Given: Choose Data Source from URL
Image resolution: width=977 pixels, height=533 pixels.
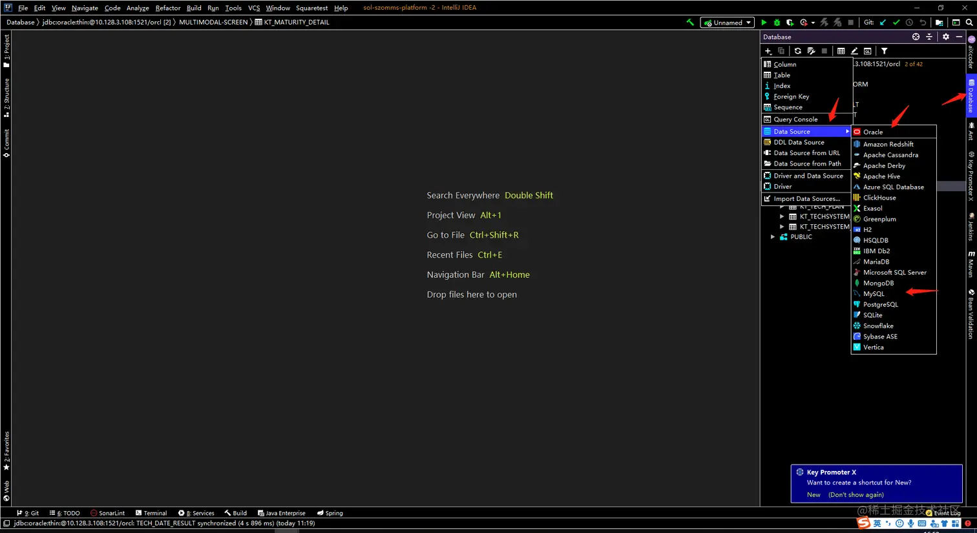Looking at the screenshot, I should 807,153.
